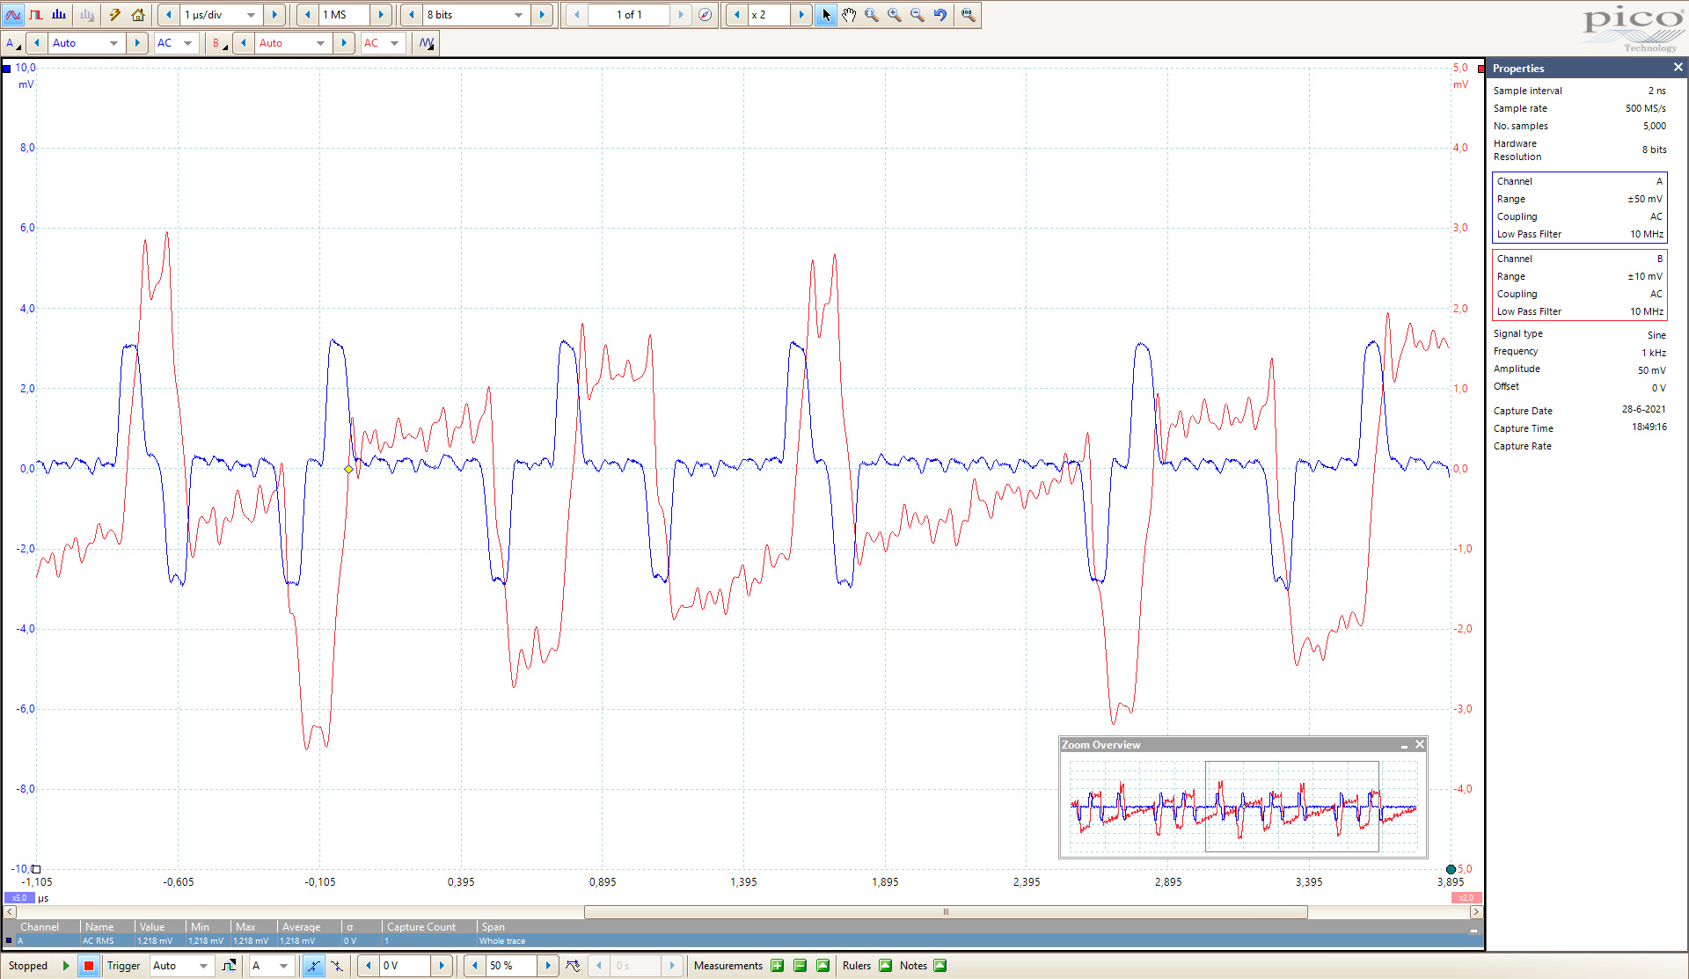Click the red x2.0 axis zoom button
Viewport: 1689px width, 979px height.
(1466, 898)
